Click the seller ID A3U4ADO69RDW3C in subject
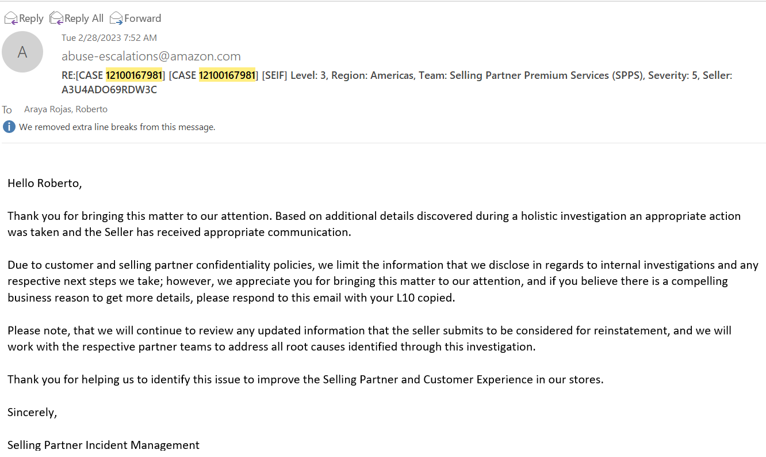 coord(109,90)
